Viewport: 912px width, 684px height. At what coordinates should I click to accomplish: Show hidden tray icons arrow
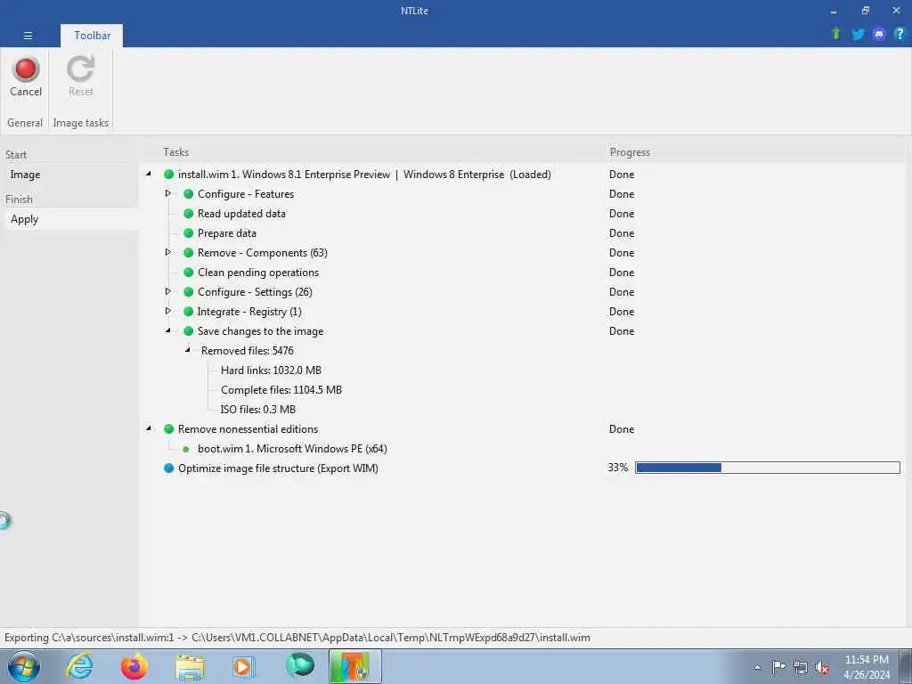coord(757,667)
